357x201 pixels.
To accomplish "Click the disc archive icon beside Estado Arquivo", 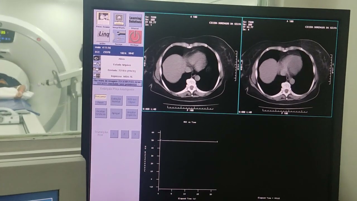I will click(x=97, y=64).
